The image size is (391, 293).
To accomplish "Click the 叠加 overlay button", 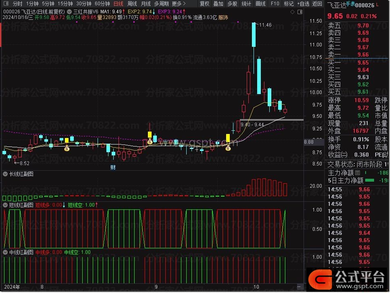I will 218,4.
